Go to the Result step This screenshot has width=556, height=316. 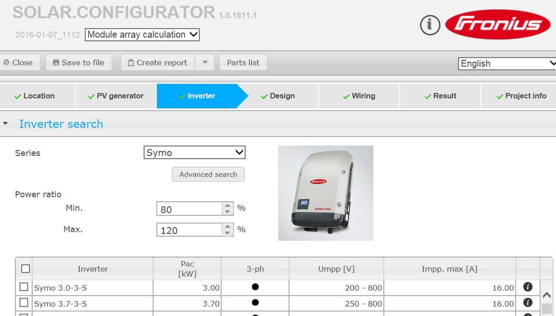click(x=440, y=96)
